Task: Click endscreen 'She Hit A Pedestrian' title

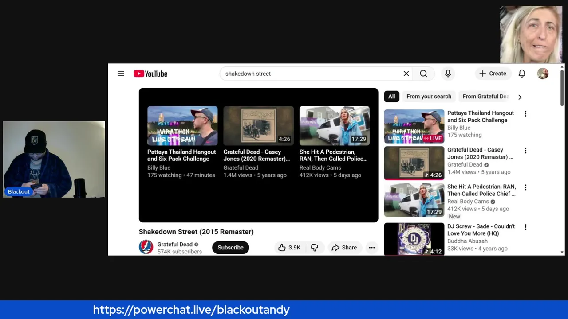Action: 333,155
